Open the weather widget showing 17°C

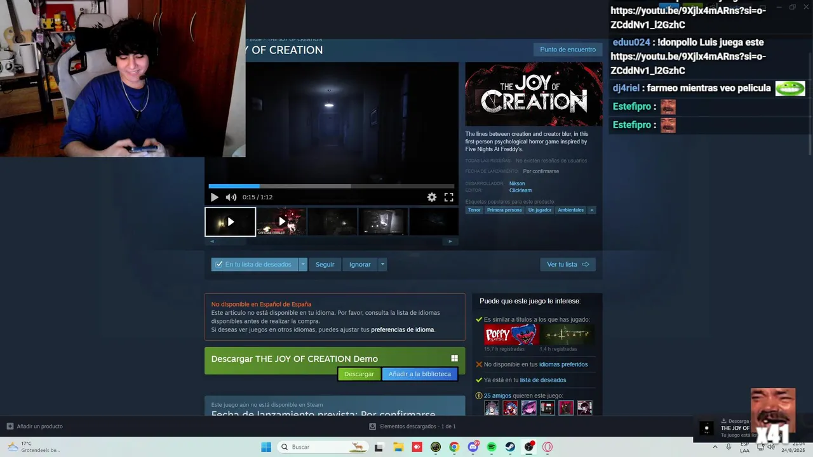tap(33, 447)
